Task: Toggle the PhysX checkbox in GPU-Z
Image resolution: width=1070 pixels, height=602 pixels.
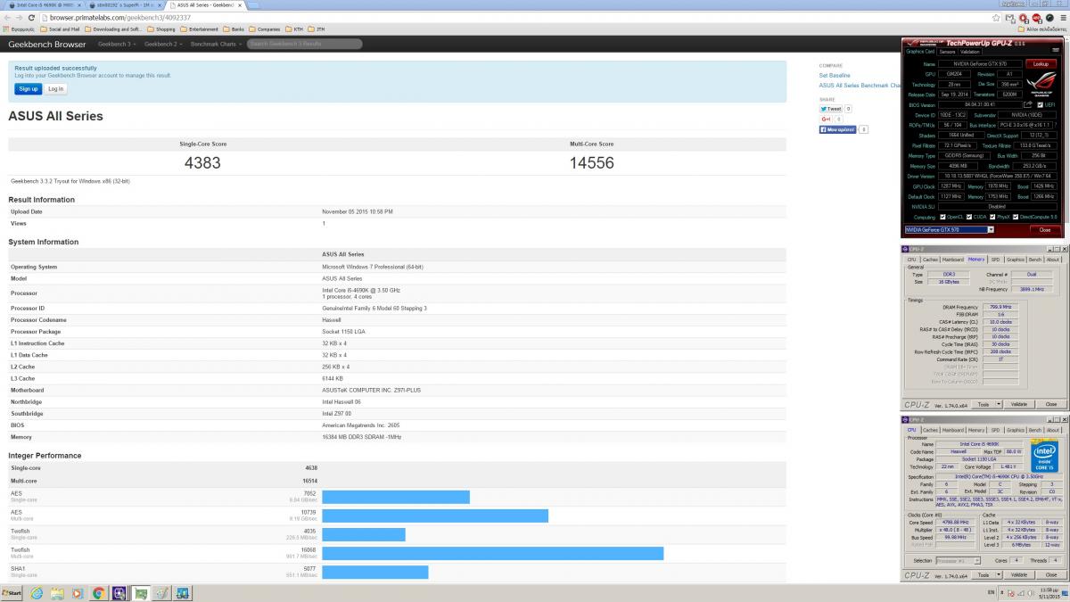Action: (x=992, y=217)
